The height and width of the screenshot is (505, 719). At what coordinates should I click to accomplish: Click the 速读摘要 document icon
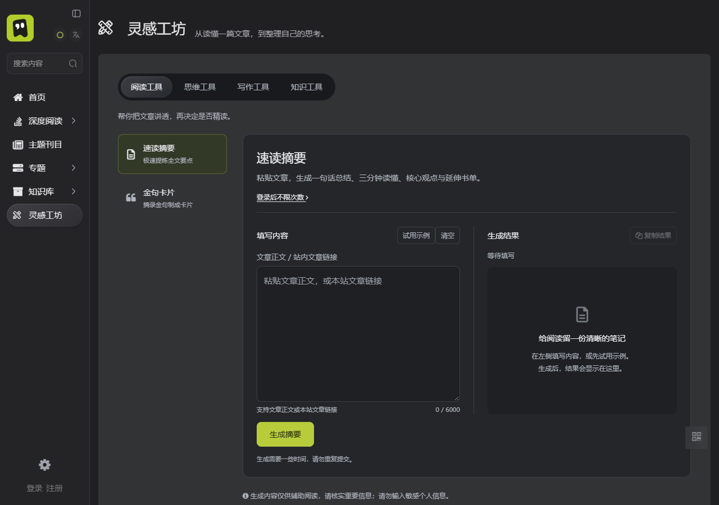click(131, 154)
